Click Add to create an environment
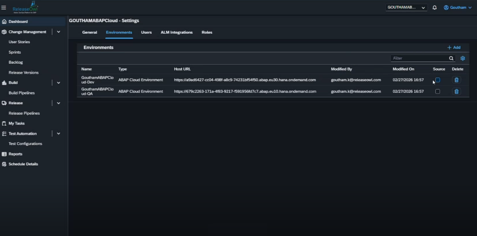This screenshot has width=477, height=236. [x=453, y=47]
